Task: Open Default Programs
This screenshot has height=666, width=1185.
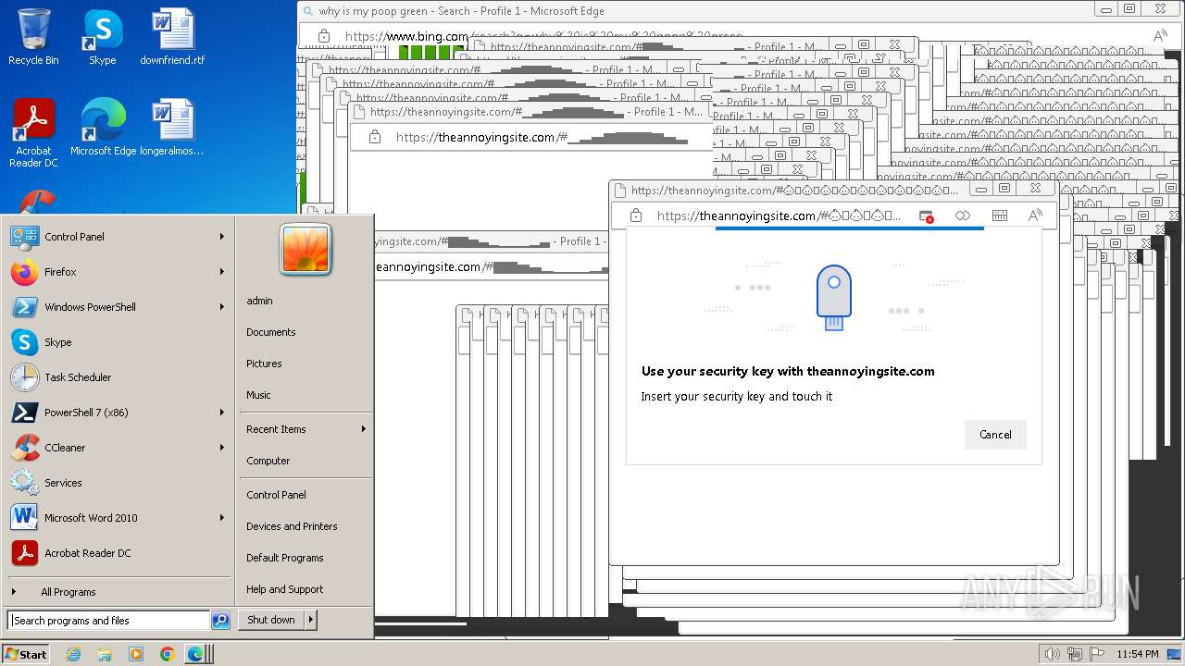Action: point(285,558)
